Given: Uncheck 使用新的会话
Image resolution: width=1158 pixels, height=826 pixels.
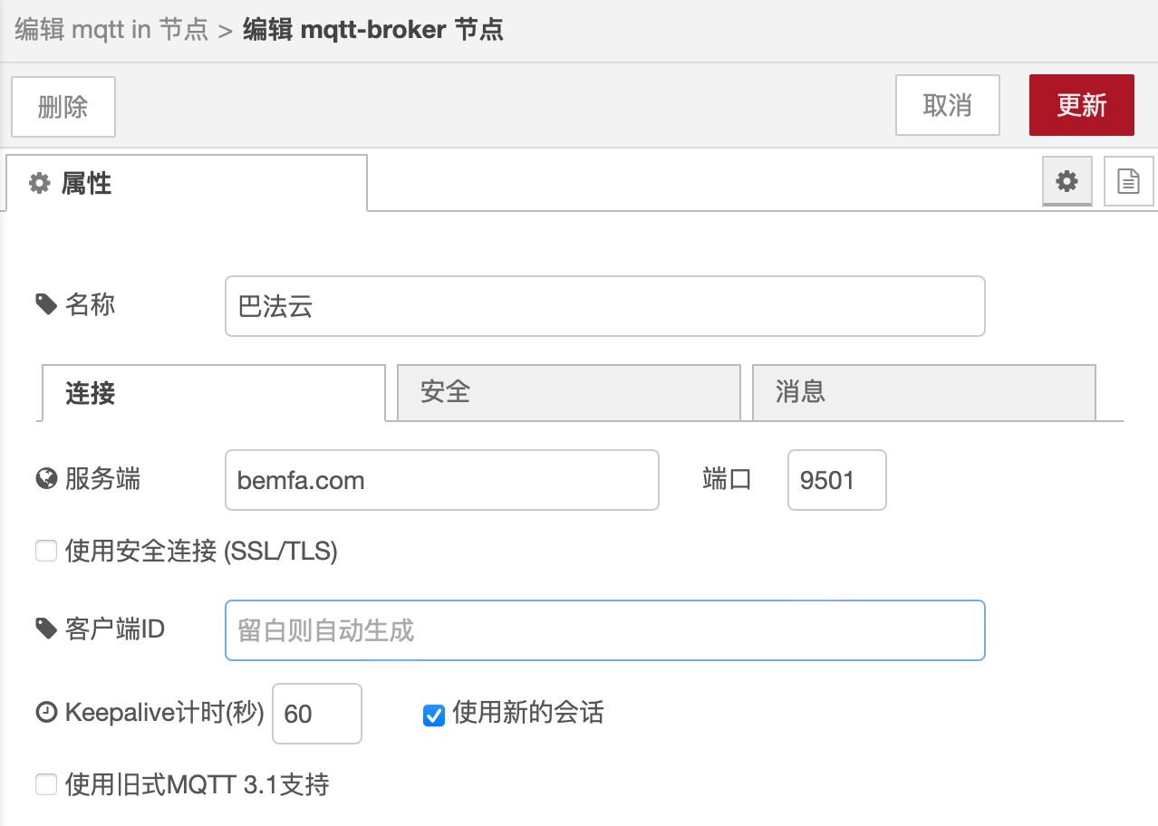Looking at the screenshot, I should point(434,715).
